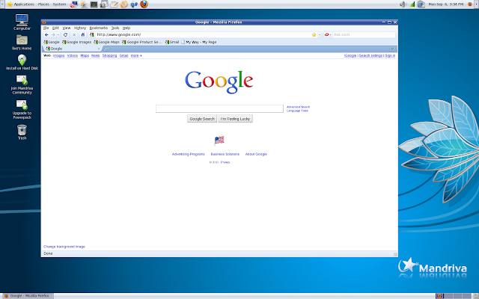Open the Computer desktop icon
The image size is (479, 299).
click(22, 22)
